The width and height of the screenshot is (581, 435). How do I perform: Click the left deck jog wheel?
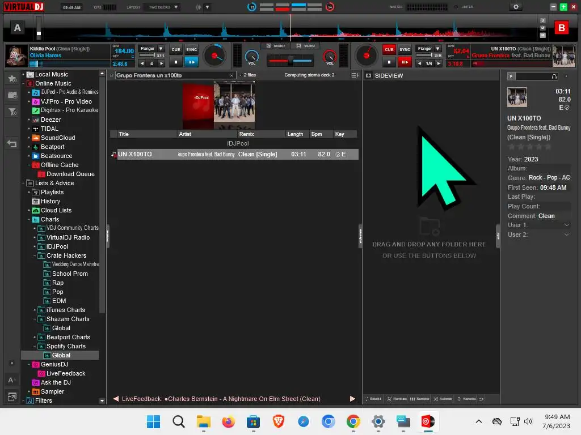click(214, 56)
